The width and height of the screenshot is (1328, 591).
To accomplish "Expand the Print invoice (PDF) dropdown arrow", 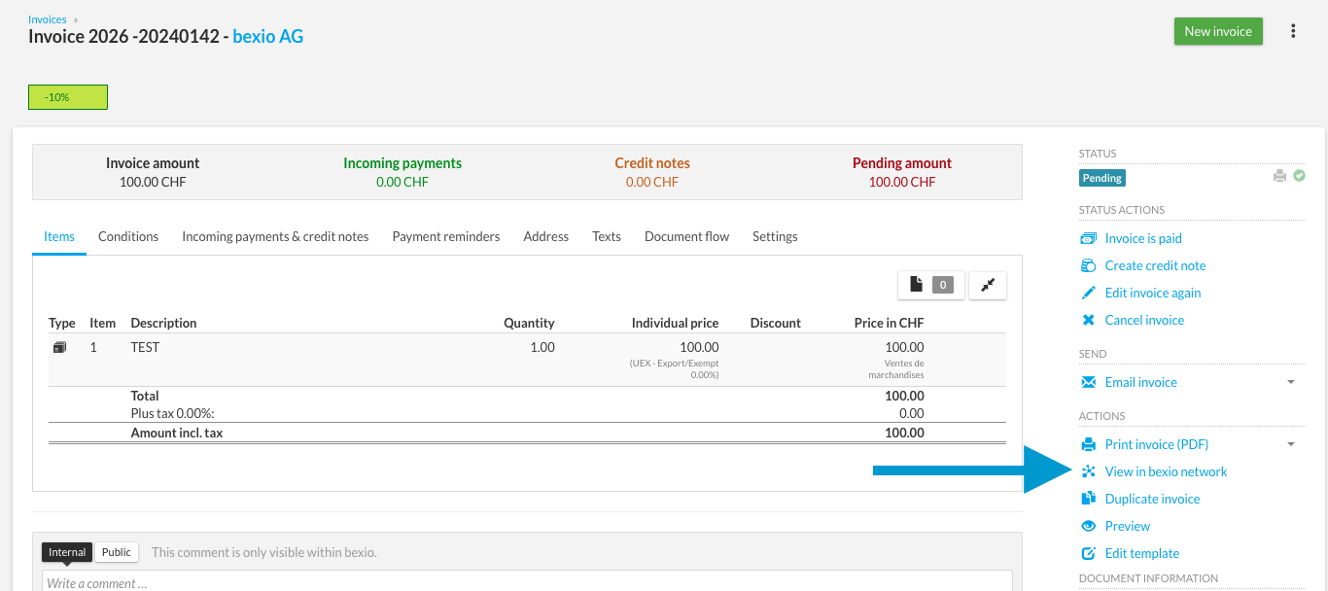I will coord(1291,444).
